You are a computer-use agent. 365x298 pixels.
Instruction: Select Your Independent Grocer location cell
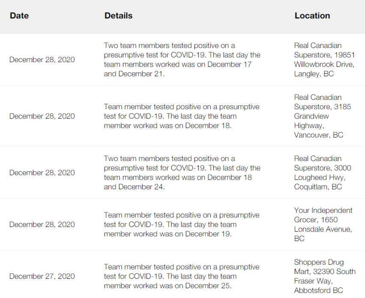323,224
